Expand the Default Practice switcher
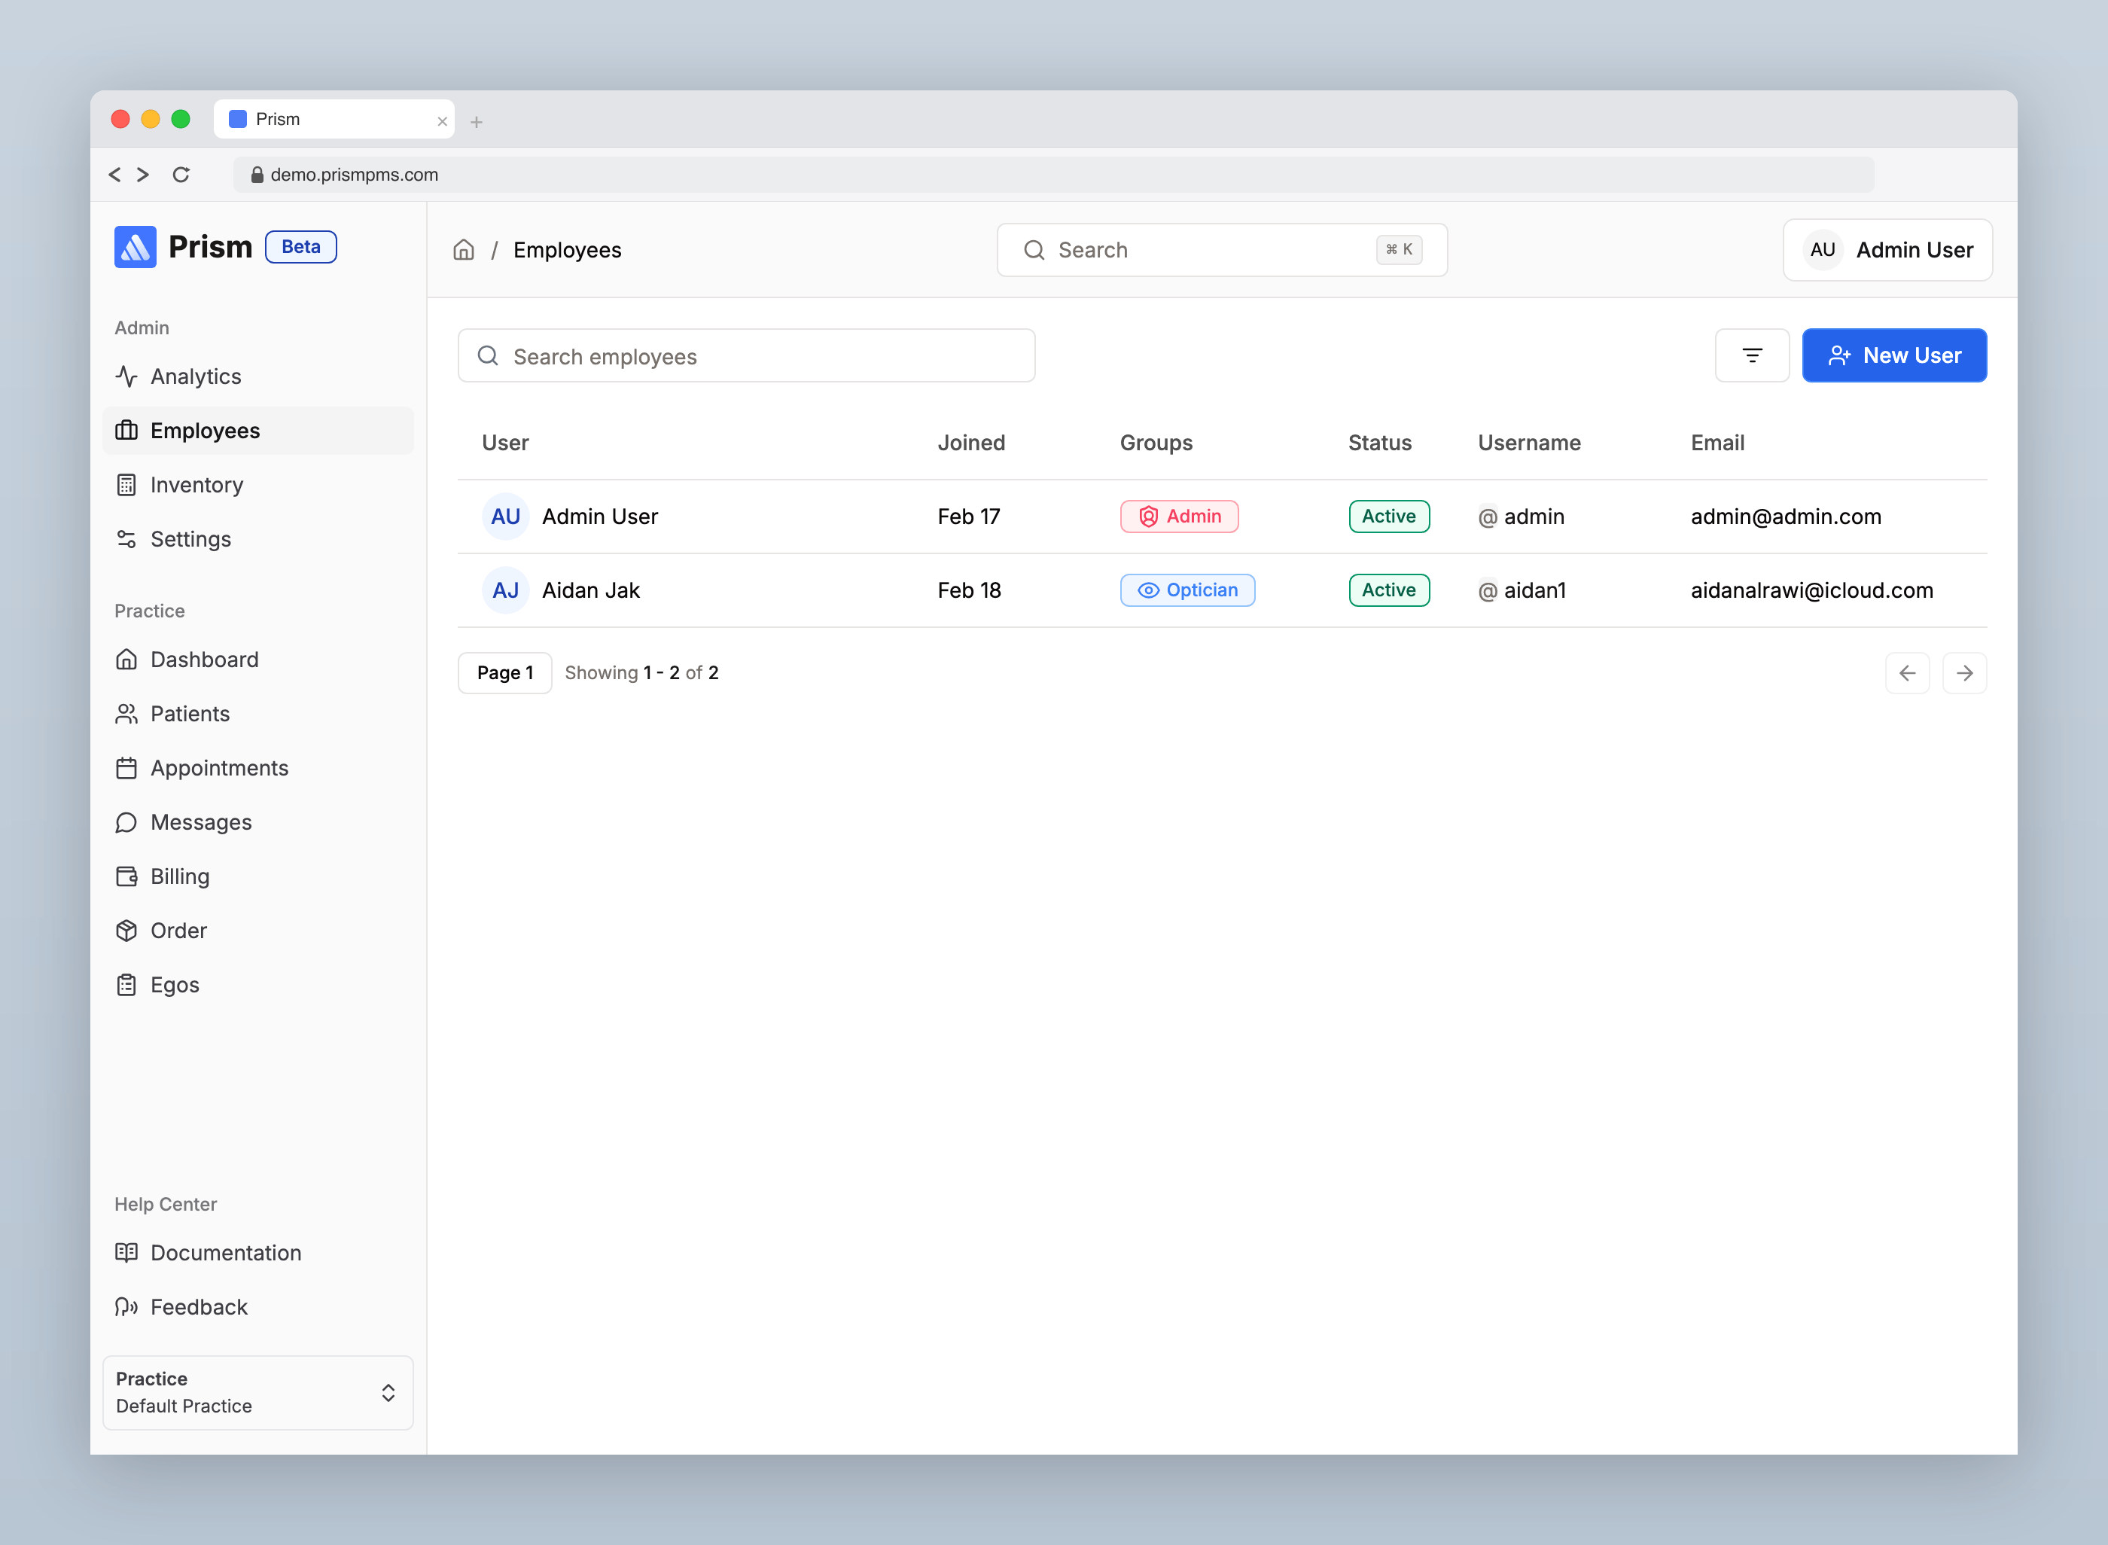Image resolution: width=2108 pixels, height=1545 pixels. tap(258, 1393)
